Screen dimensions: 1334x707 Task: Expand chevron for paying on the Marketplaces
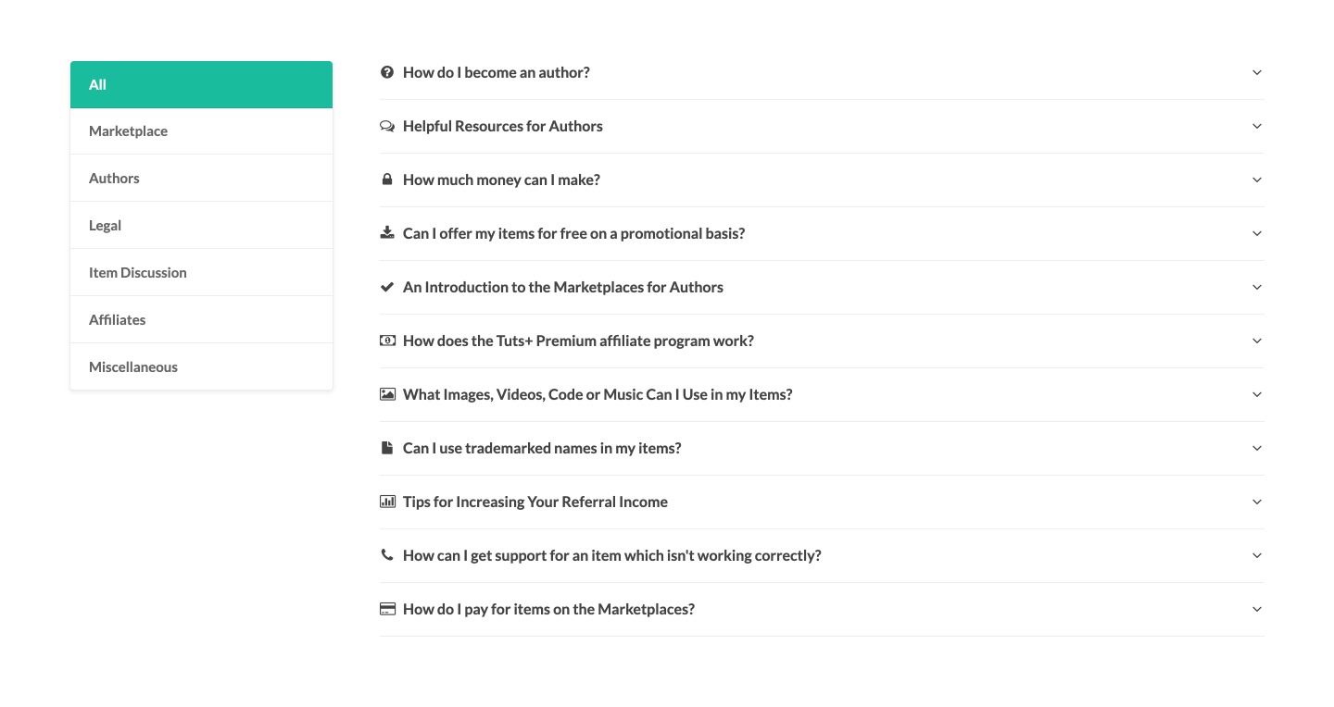tap(1257, 609)
